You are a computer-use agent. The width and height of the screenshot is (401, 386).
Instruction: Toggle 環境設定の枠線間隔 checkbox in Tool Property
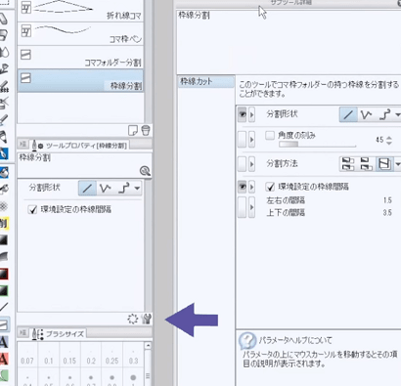[x=32, y=209]
